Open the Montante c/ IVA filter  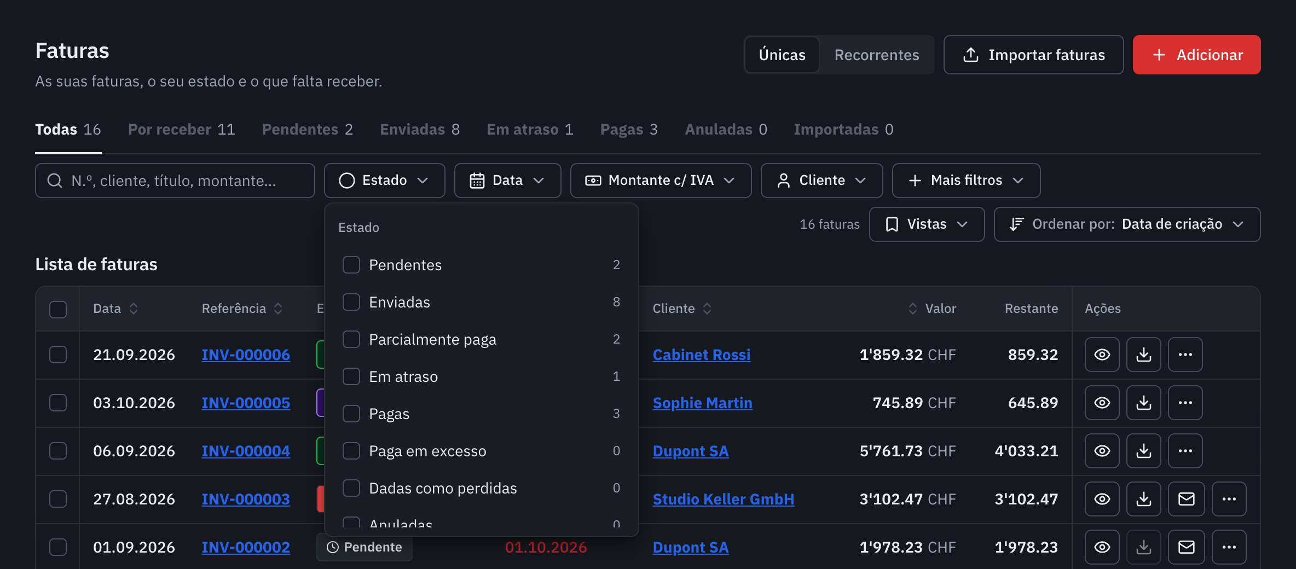tap(661, 181)
